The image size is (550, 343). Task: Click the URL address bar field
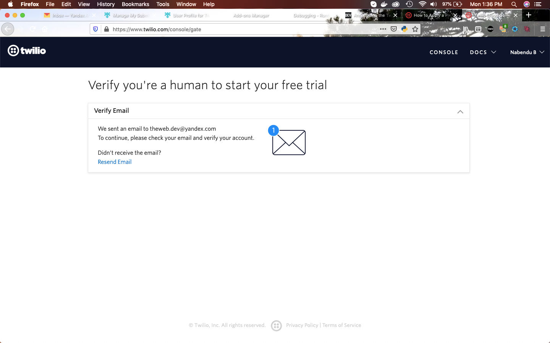244,29
